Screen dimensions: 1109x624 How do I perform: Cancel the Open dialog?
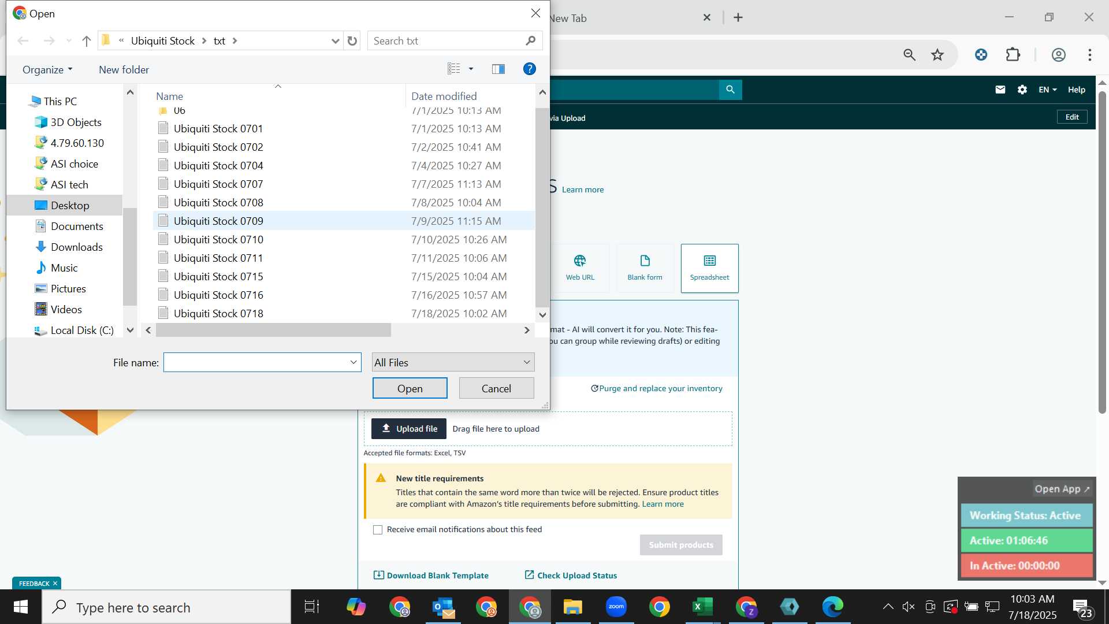click(x=496, y=388)
